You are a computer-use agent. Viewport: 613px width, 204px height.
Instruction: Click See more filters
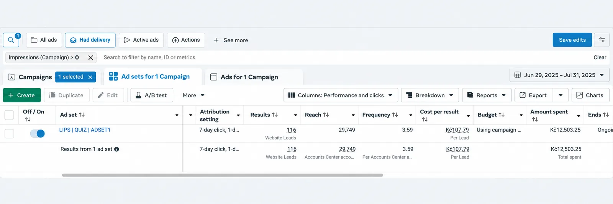231,40
